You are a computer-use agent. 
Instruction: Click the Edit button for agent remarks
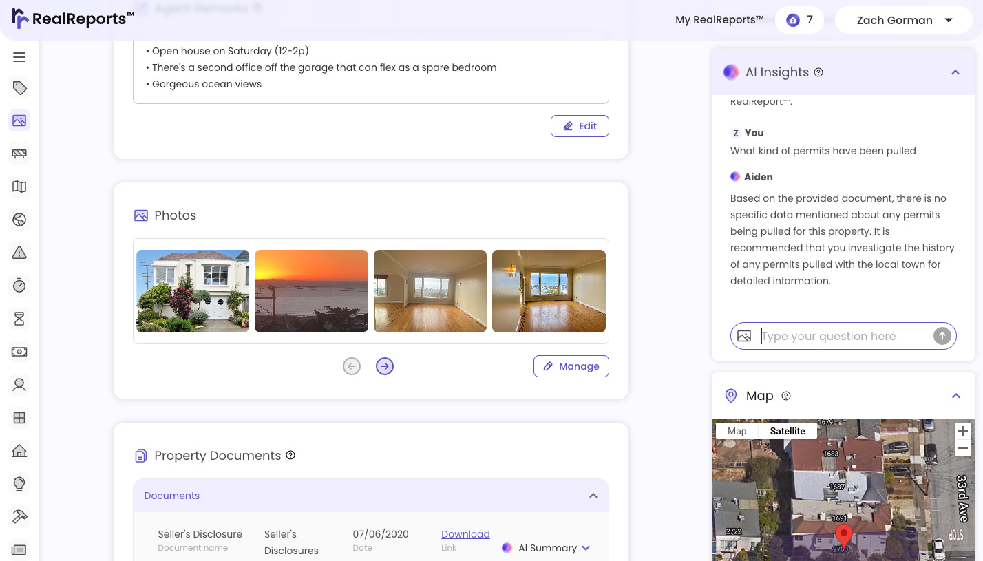[580, 126]
